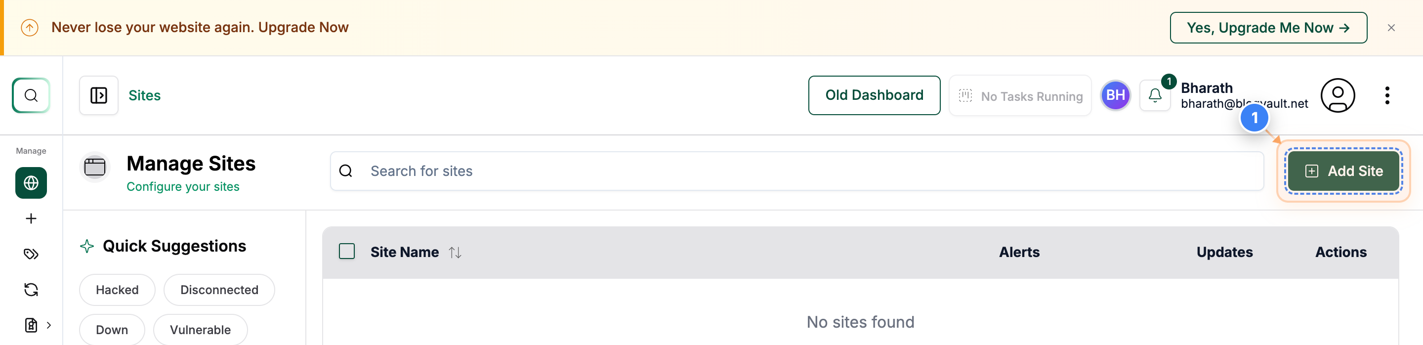Open the BH avatar account menu
Screen dimensions: 1423x345
click(1115, 95)
